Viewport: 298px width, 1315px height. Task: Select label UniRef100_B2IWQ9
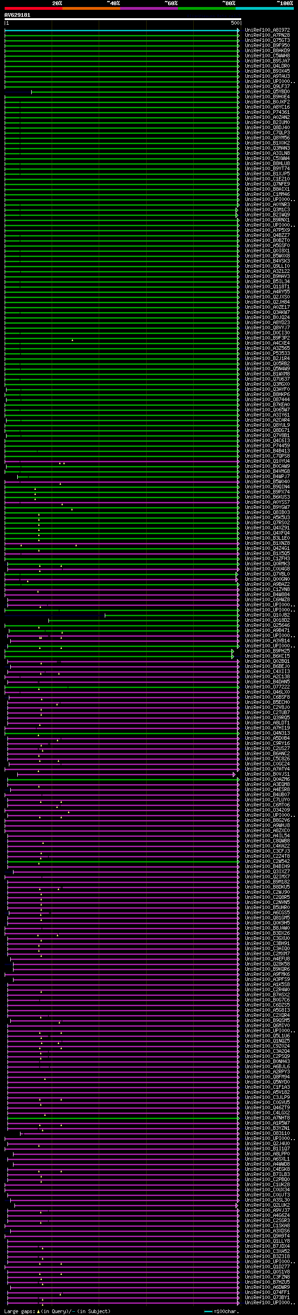[x=267, y=215]
